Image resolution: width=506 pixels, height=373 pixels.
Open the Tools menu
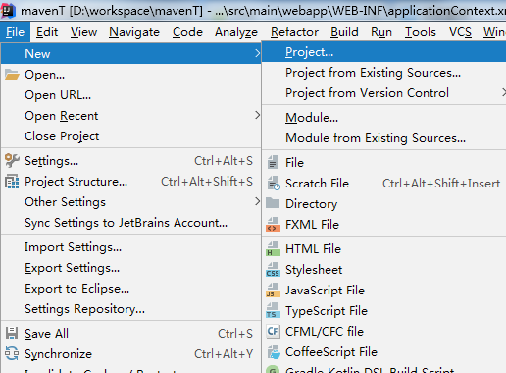click(421, 32)
